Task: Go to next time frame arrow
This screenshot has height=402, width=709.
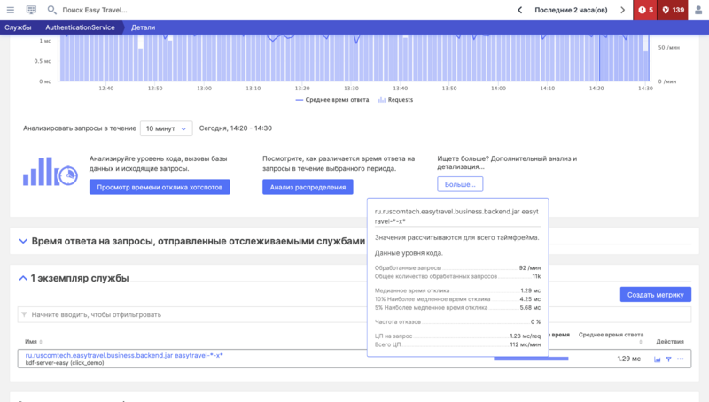Action: [622, 10]
